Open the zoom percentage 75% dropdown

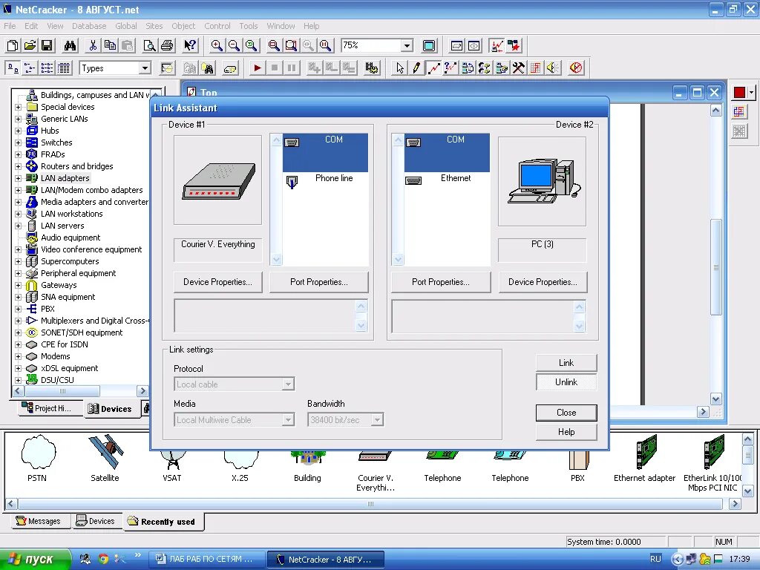407,45
